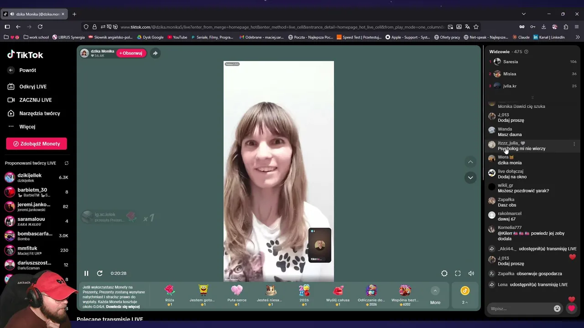Open dzika Monika profile avatar
Viewport: 584px width, 328px height.
84,53
